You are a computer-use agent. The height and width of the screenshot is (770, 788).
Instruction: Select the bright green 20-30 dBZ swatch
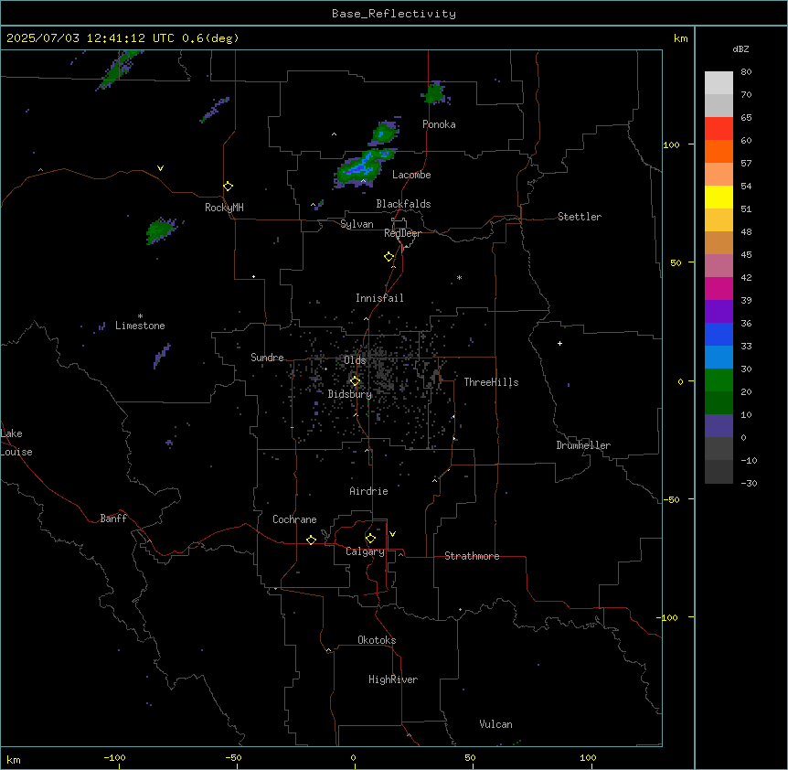(719, 380)
